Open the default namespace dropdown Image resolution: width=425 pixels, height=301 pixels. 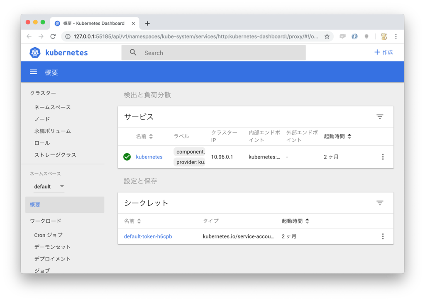point(49,186)
